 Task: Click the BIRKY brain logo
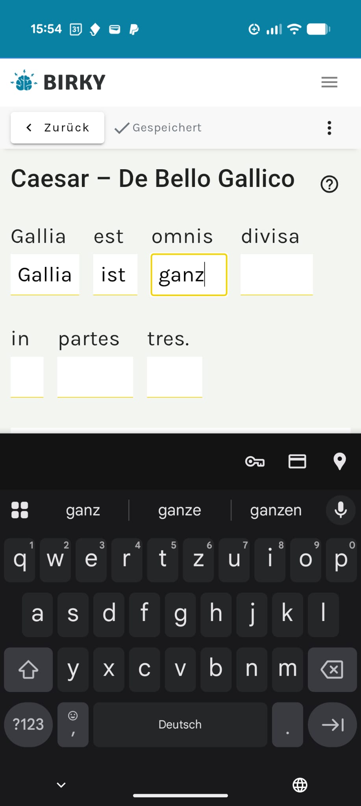pos(23,81)
